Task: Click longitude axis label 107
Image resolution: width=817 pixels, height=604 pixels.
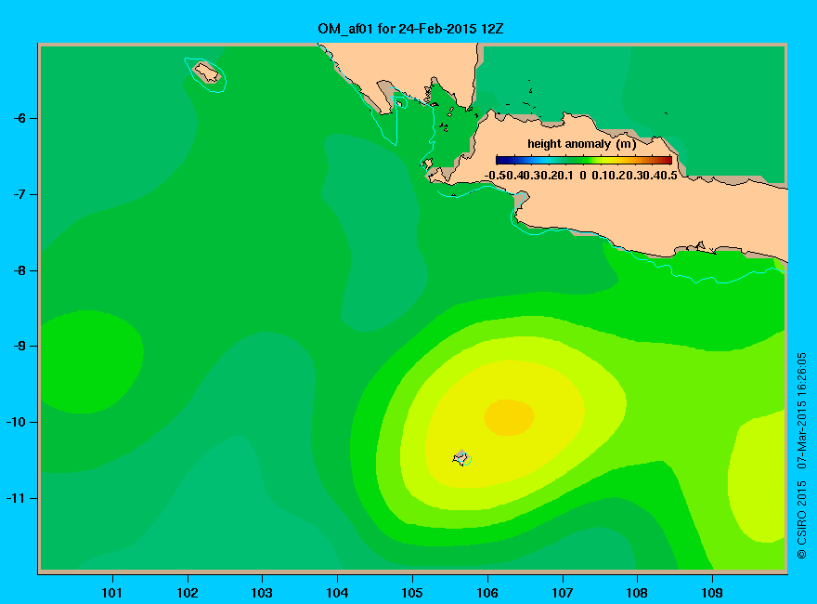Action: (x=563, y=593)
